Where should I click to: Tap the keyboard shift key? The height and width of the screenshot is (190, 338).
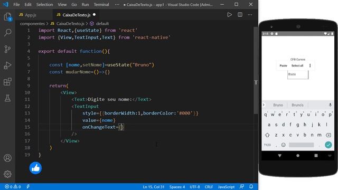point(267,135)
